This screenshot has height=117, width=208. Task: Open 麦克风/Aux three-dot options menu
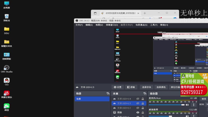[194, 105]
